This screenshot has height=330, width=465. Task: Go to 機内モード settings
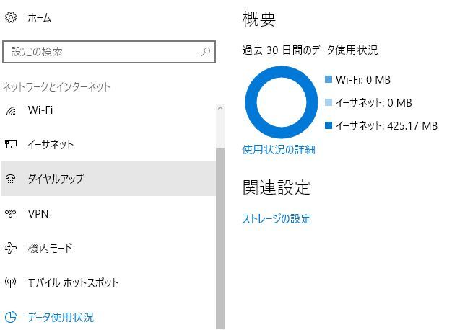tap(50, 249)
